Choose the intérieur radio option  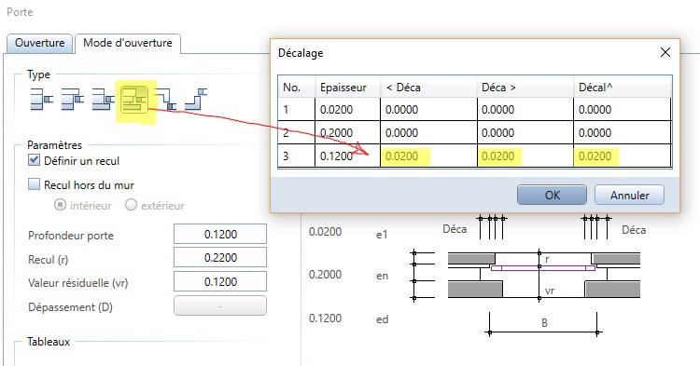click(60, 205)
